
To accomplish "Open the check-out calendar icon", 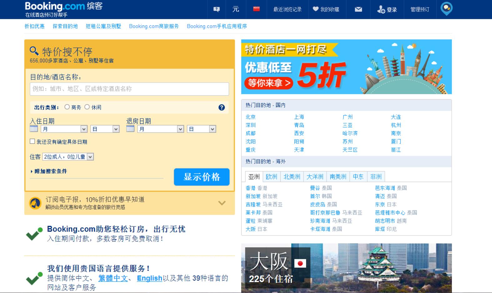I will [x=130, y=129].
